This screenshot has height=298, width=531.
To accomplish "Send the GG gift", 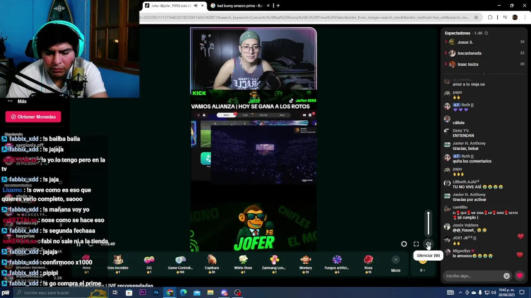I will tap(149, 264).
